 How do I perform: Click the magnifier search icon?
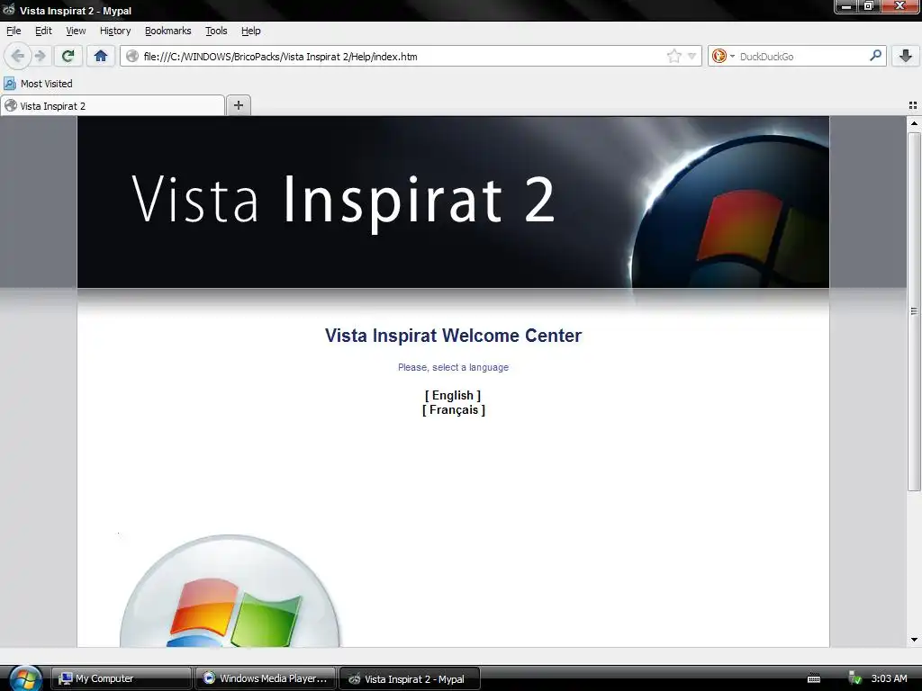pos(875,56)
